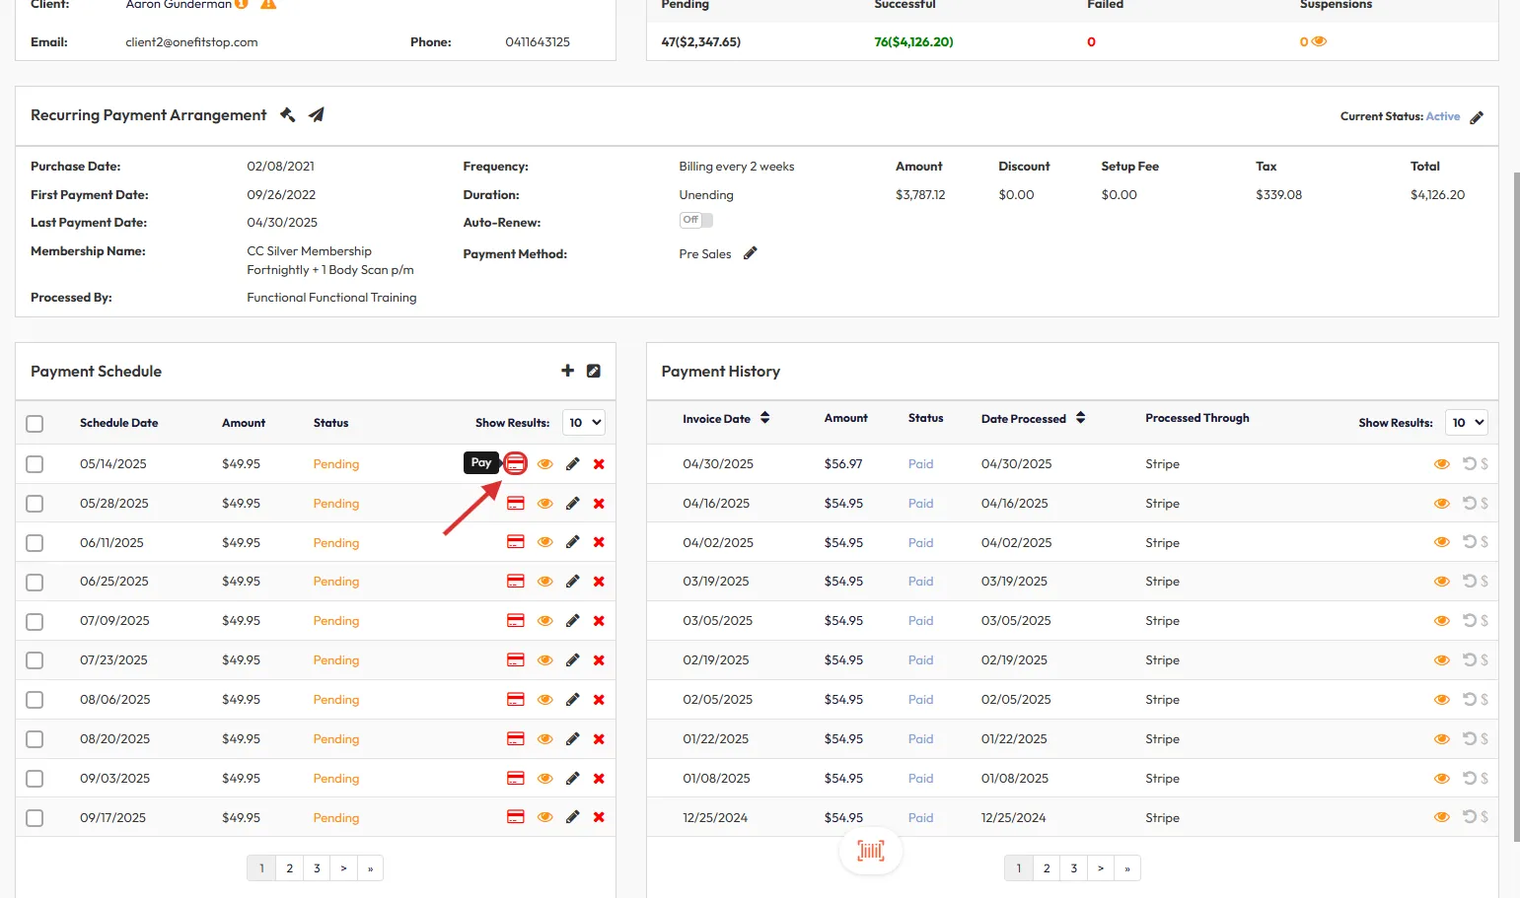This screenshot has width=1520, height=898.
Task: Toggle the Auto-Renew switch
Action: (695, 220)
